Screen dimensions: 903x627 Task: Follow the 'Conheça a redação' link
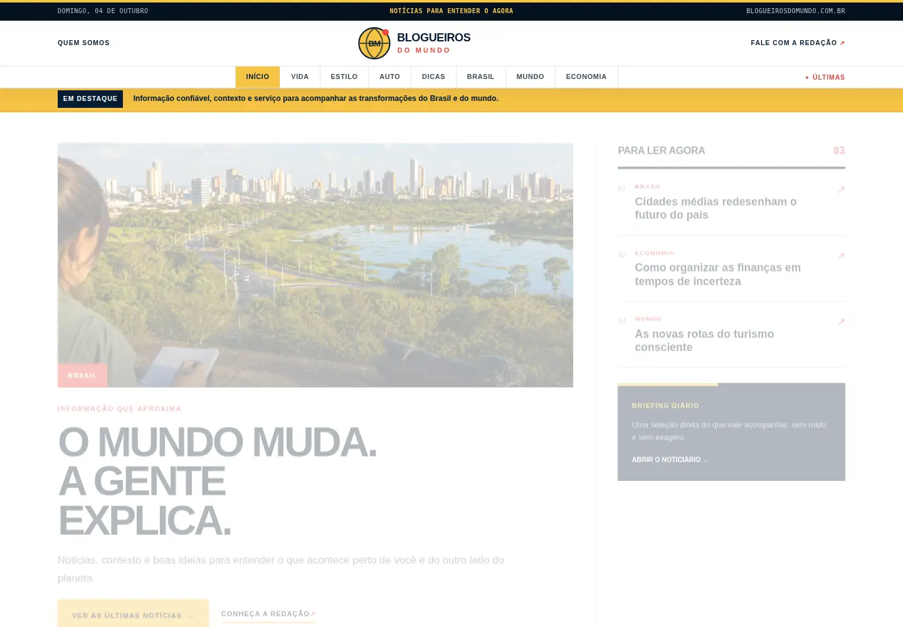point(268,614)
